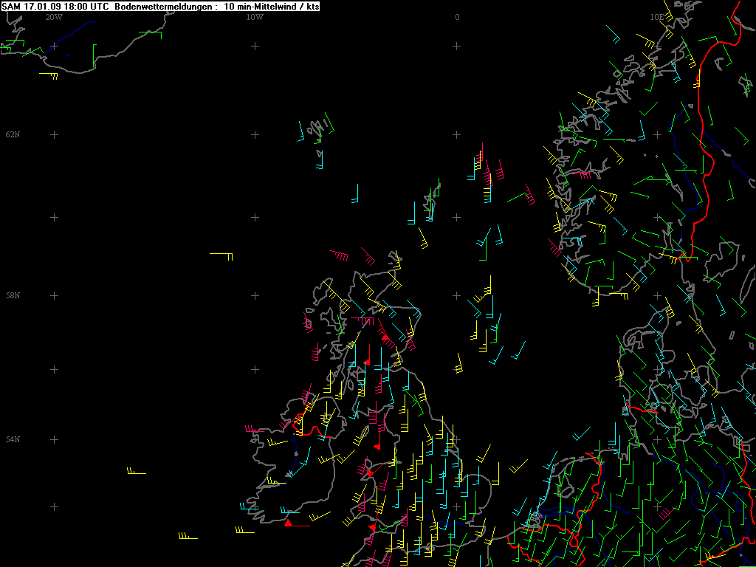Select the isolated yellow barb in the Atlantic near 54N
Viewport: 756px width, 567px height.
[137, 471]
